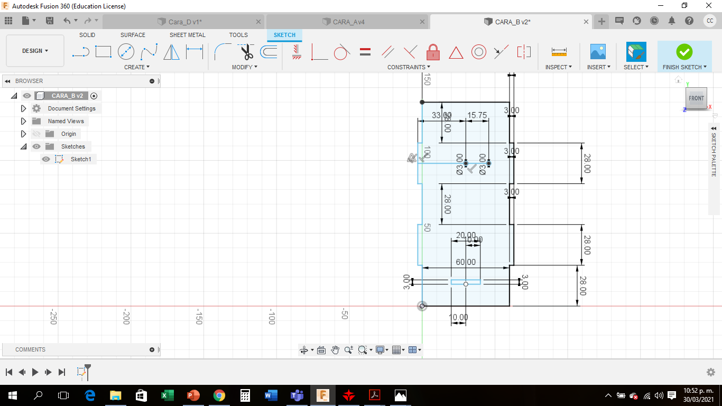Click the FRONT face of ViewCube
Viewport: 722px width, 406px height.
tap(696, 98)
